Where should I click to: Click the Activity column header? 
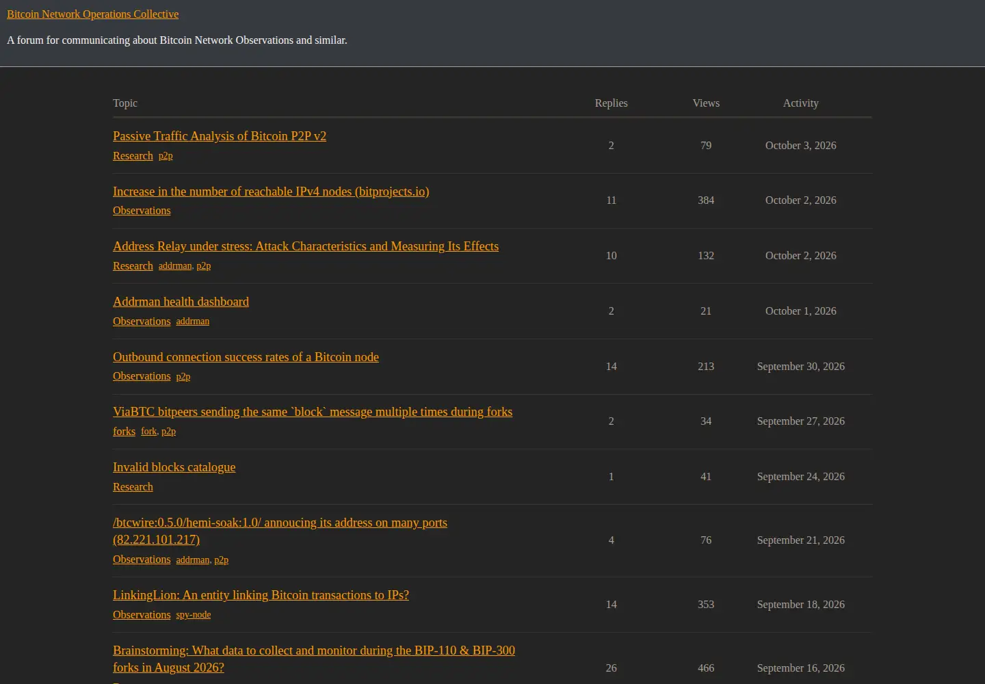pos(801,103)
